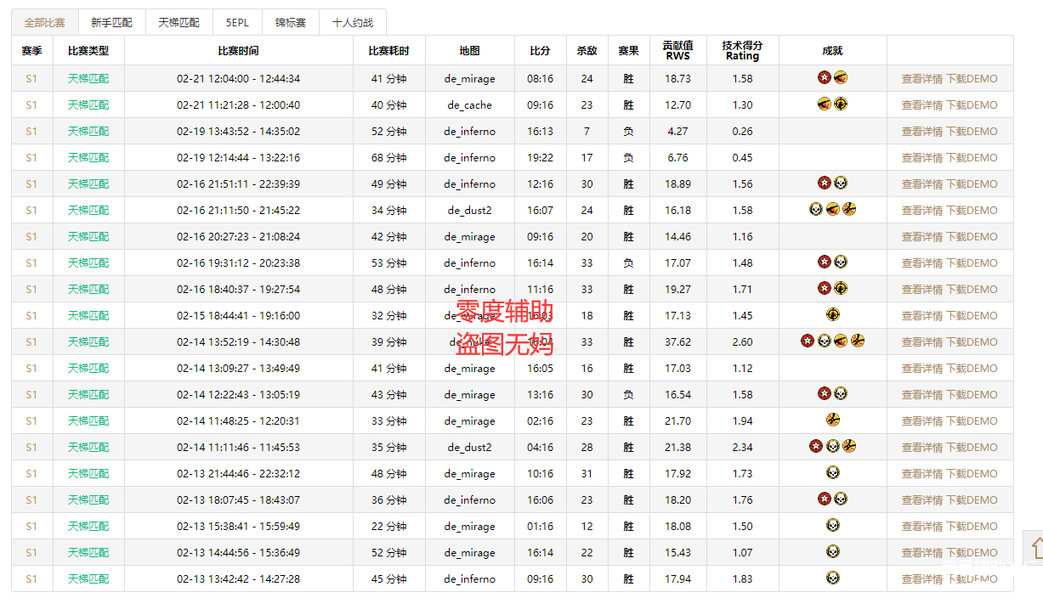This screenshot has height=598, width=1043.
Task: Click star badge in 02-14 12:22:43 row
Action: tap(825, 394)
